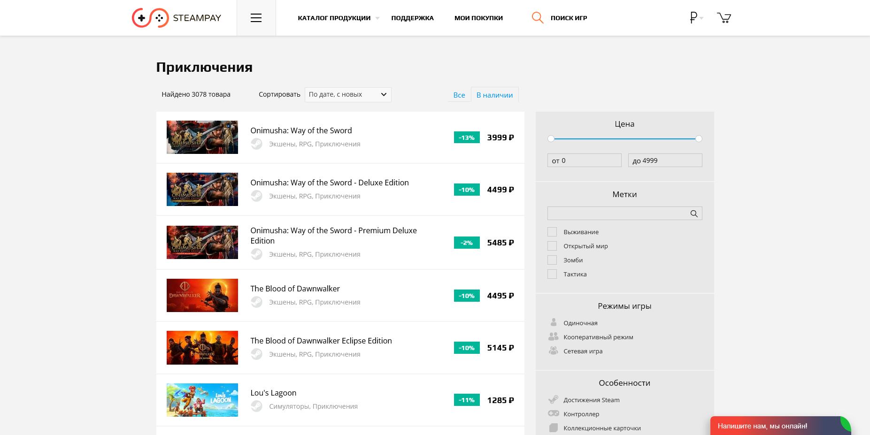This screenshot has width=870, height=435.
Task: Open the SteamPay logo homepage
Action: pyautogui.click(x=176, y=18)
